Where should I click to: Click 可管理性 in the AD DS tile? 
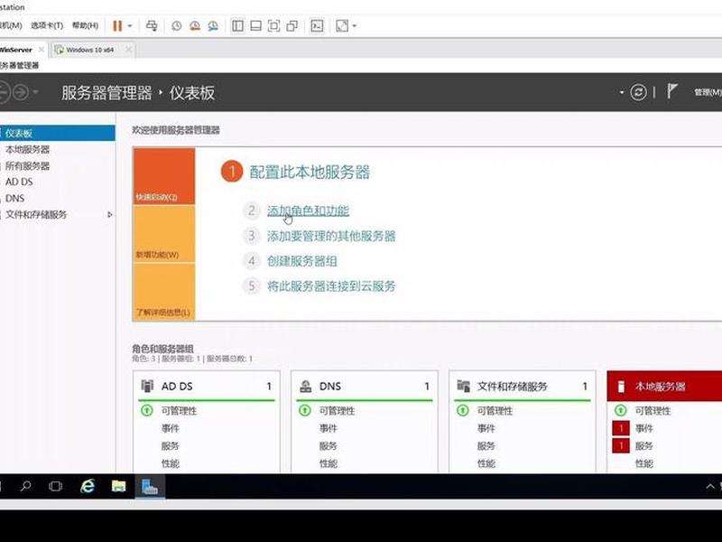coord(179,410)
